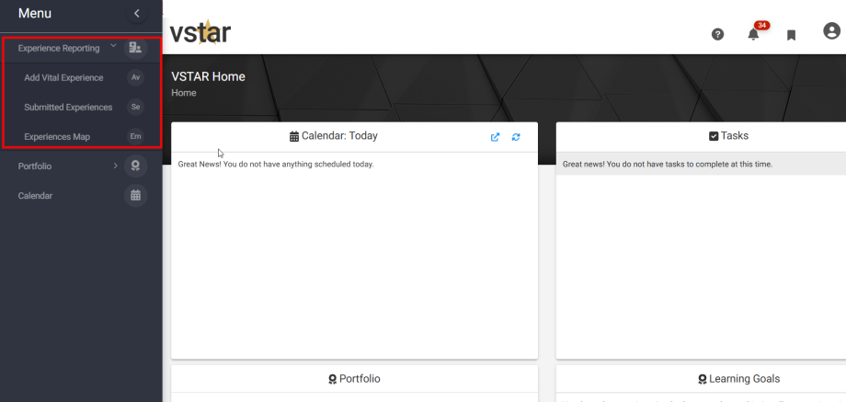Click the VSTAR Home page heading
Viewport: 846px width, 402px height.
pos(208,76)
